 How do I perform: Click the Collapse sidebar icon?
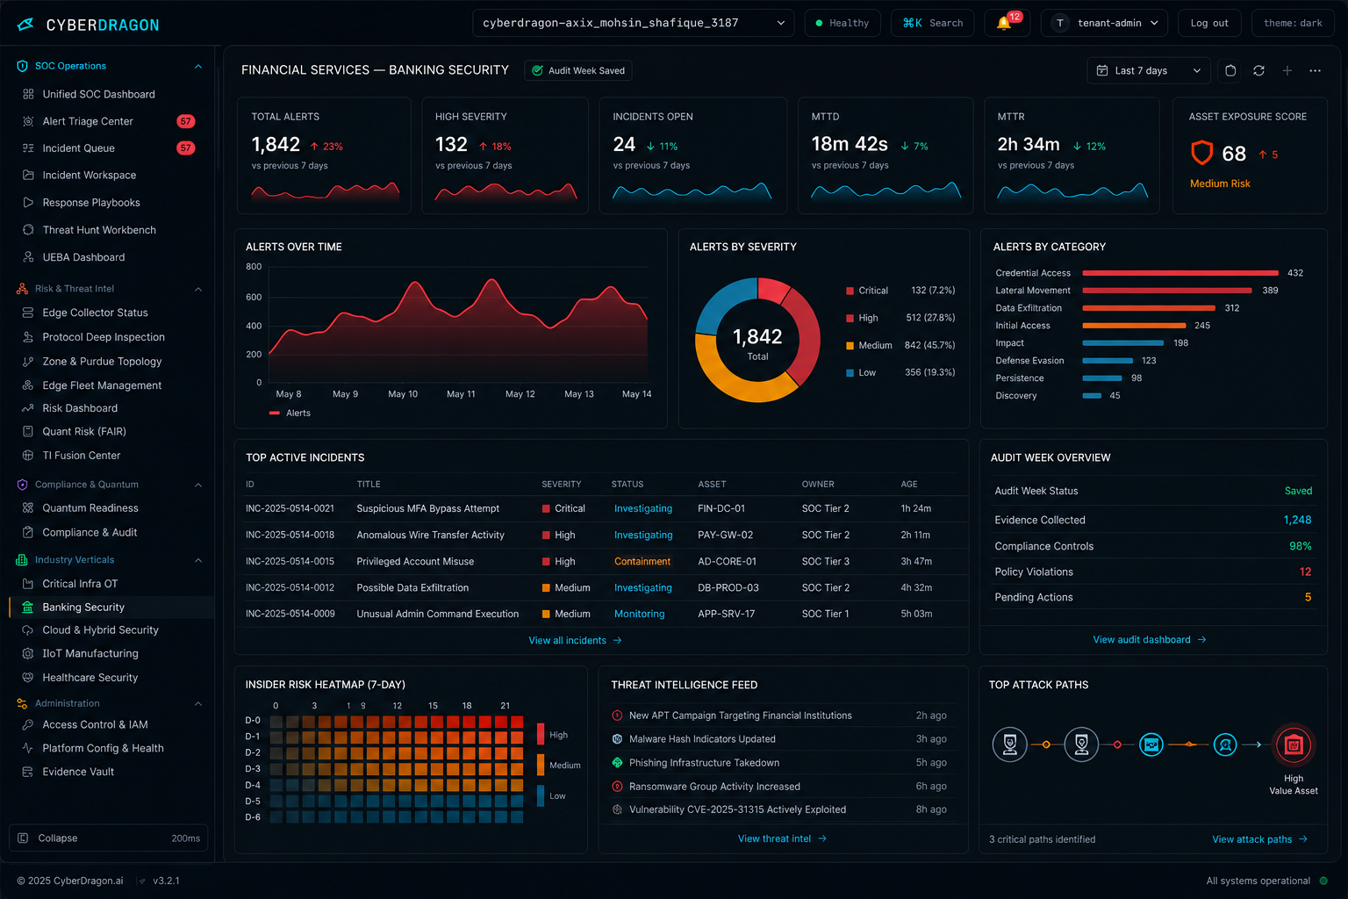24,838
